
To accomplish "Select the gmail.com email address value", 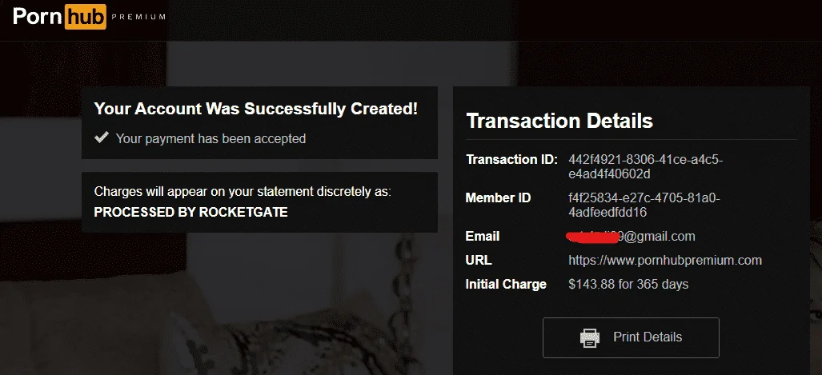I will 631,236.
